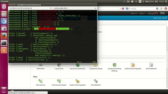Screen dimensions: 168x94
Task: Open Log Source Groups icon
Action: tap(96, 65)
